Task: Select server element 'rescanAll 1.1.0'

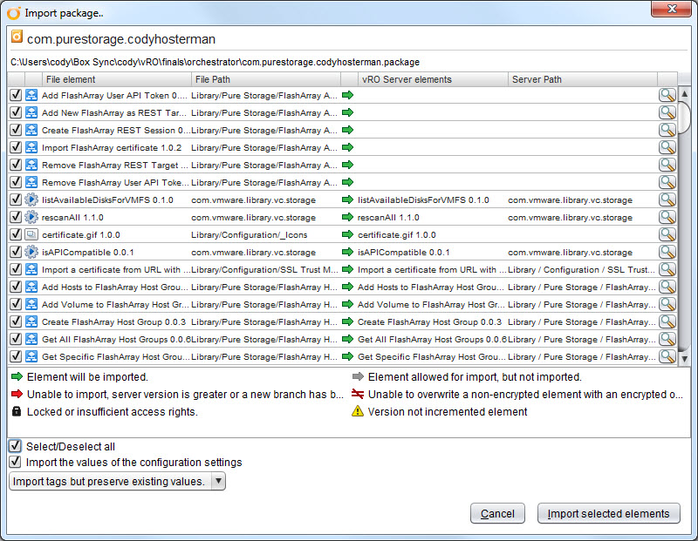Action: tap(388, 218)
